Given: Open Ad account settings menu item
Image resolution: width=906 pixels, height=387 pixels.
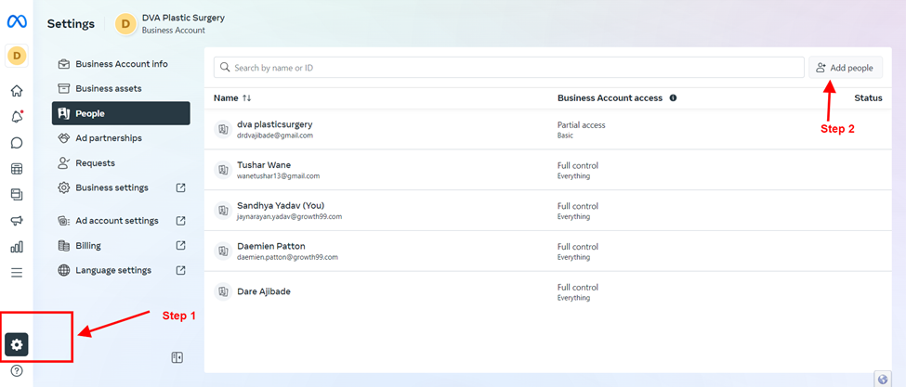Looking at the screenshot, I should click(x=121, y=221).
